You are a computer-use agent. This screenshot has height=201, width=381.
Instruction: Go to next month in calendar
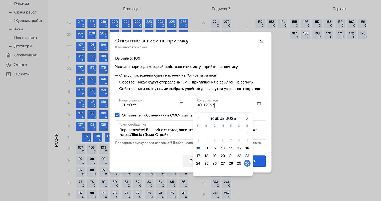247,118
